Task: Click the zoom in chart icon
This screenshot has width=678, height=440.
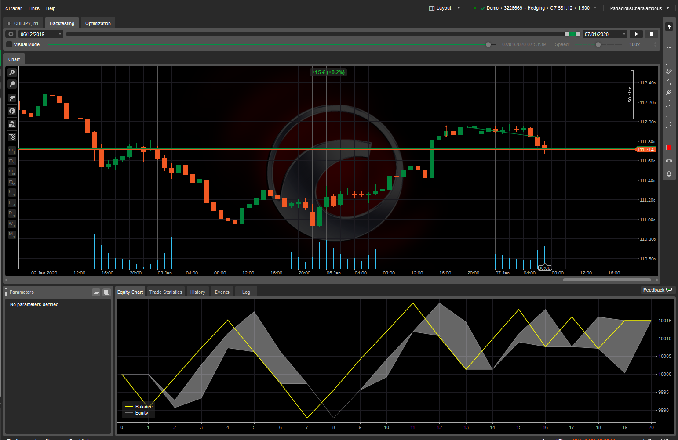Action: [x=12, y=72]
